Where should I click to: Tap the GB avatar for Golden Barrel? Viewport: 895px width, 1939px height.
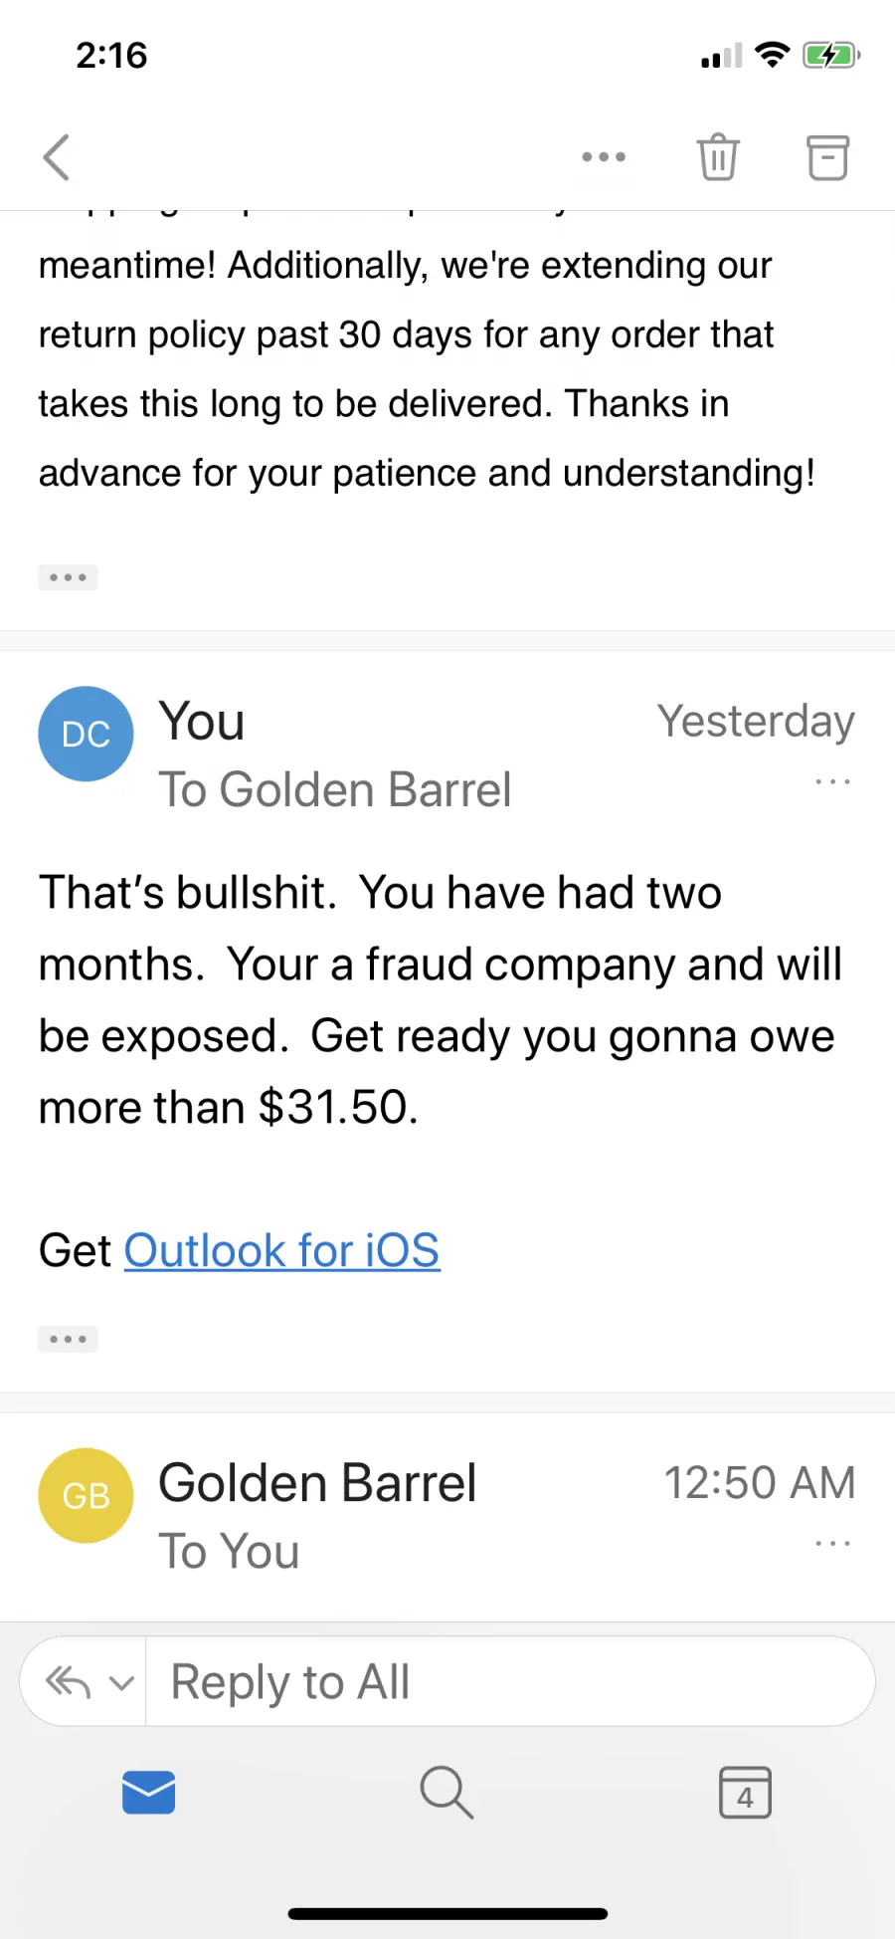(86, 1495)
